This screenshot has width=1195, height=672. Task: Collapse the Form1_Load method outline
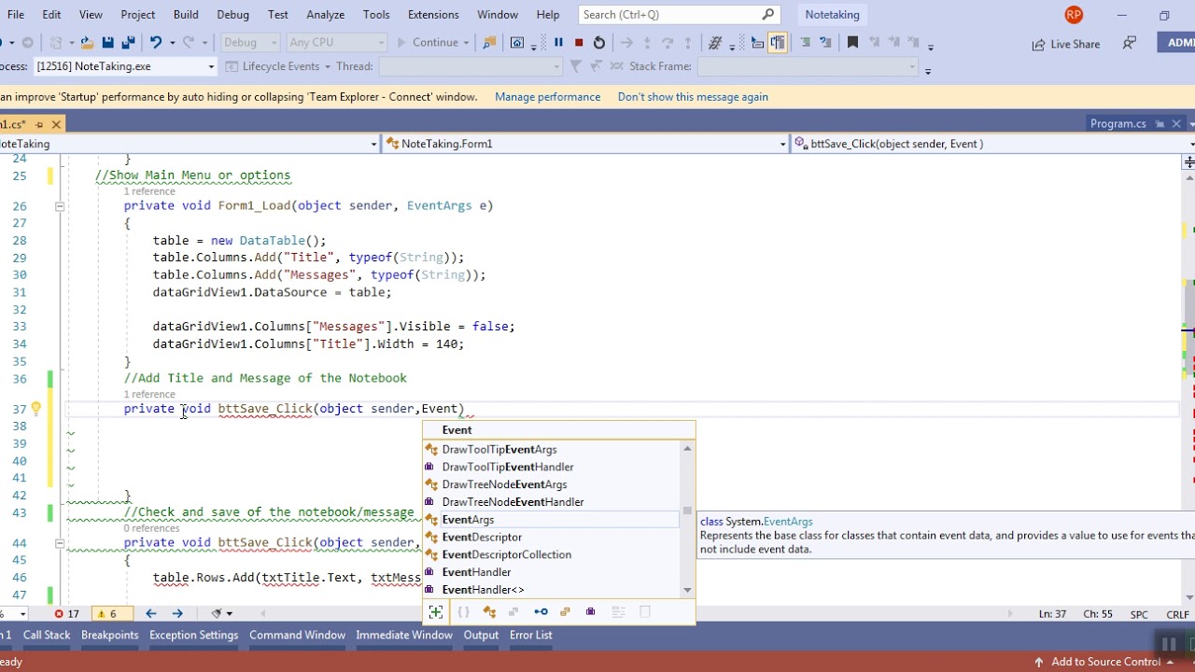click(x=59, y=206)
